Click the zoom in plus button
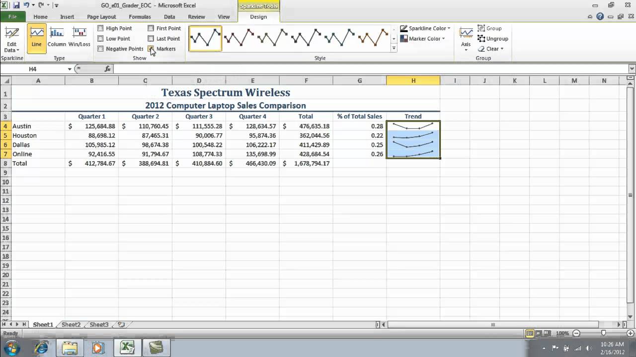Image resolution: width=636 pixels, height=357 pixels. pos(630,334)
